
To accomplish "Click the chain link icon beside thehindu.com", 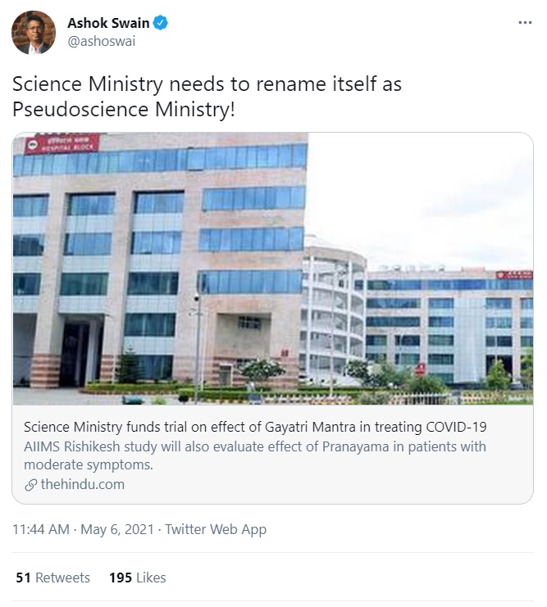I will coord(31,484).
